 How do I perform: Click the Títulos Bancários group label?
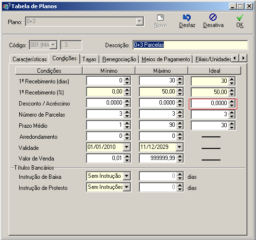pos(34,168)
